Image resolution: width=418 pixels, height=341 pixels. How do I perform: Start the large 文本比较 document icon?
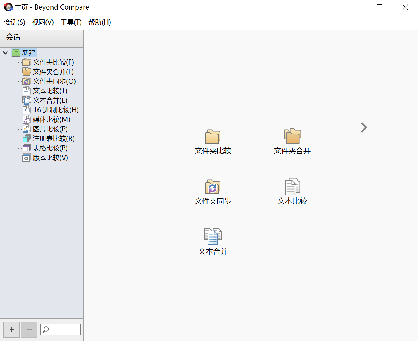[x=292, y=186]
